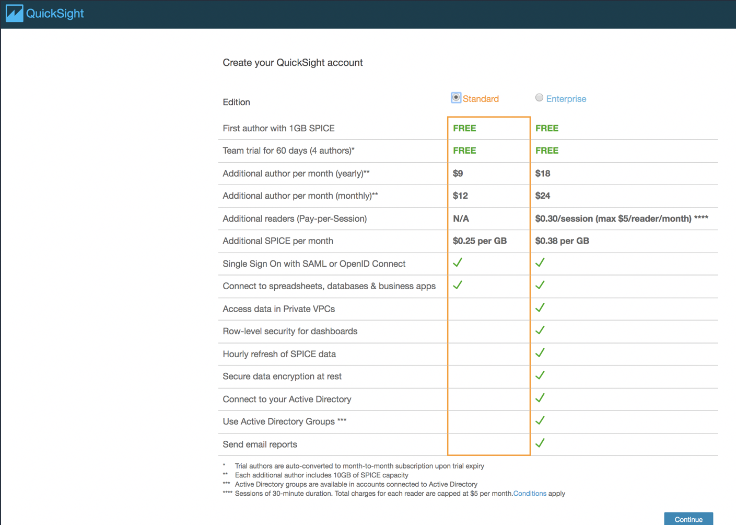The image size is (736, 525).
Task: Click the $0.30/session Enterprise reader price
Action: 622,219
